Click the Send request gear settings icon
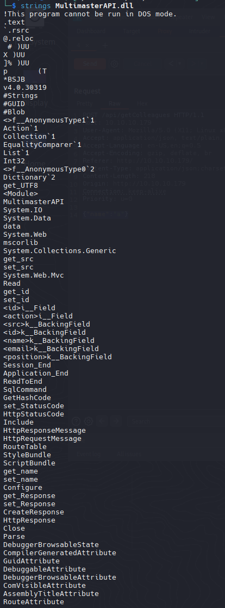225x608 pixels. (114, 64)
